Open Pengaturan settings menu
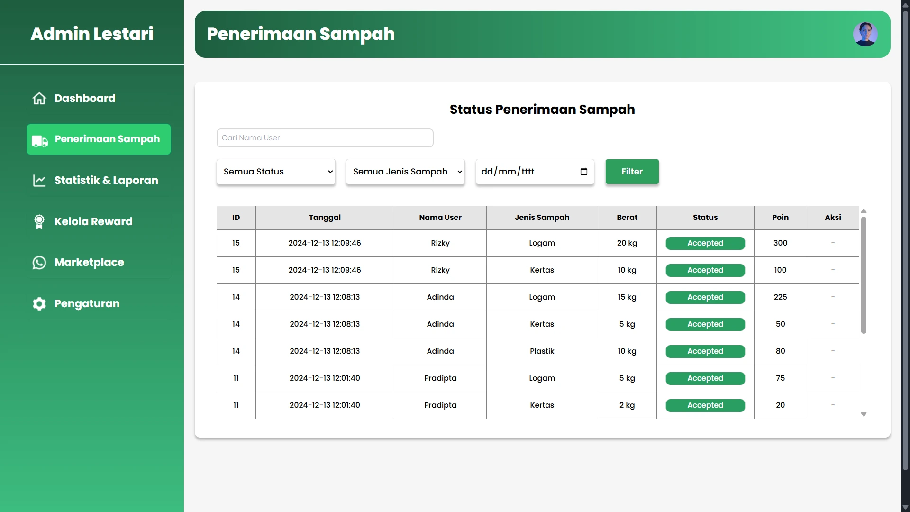910x512 pixels. click(x=99, y=304)
